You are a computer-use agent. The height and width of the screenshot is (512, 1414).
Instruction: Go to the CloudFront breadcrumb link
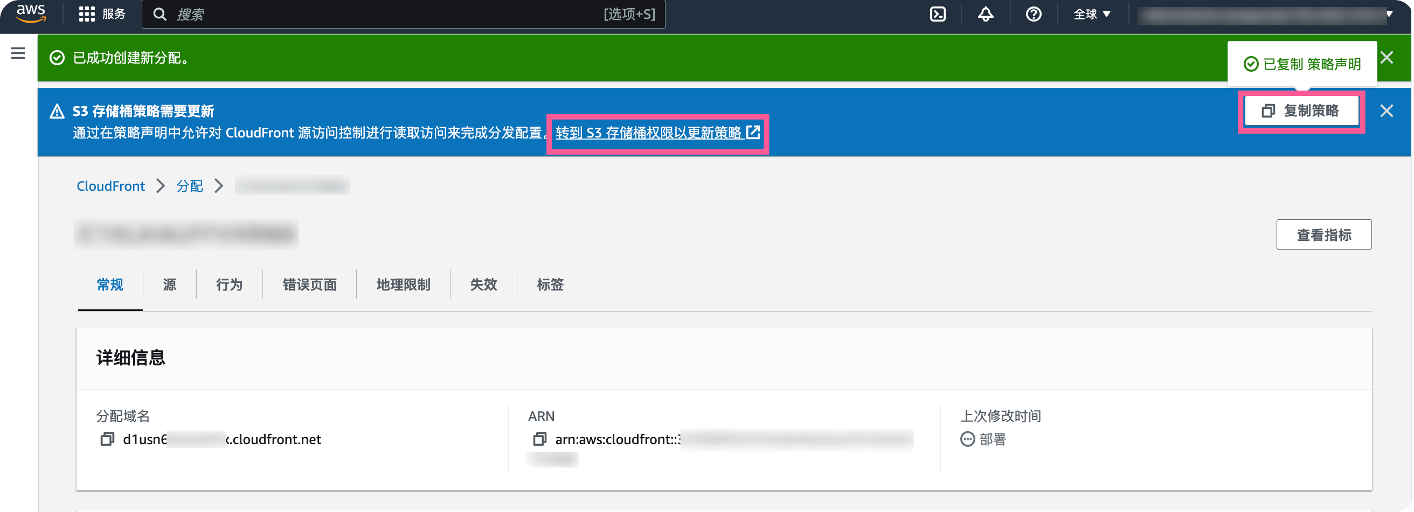click(x=110, y=186)
